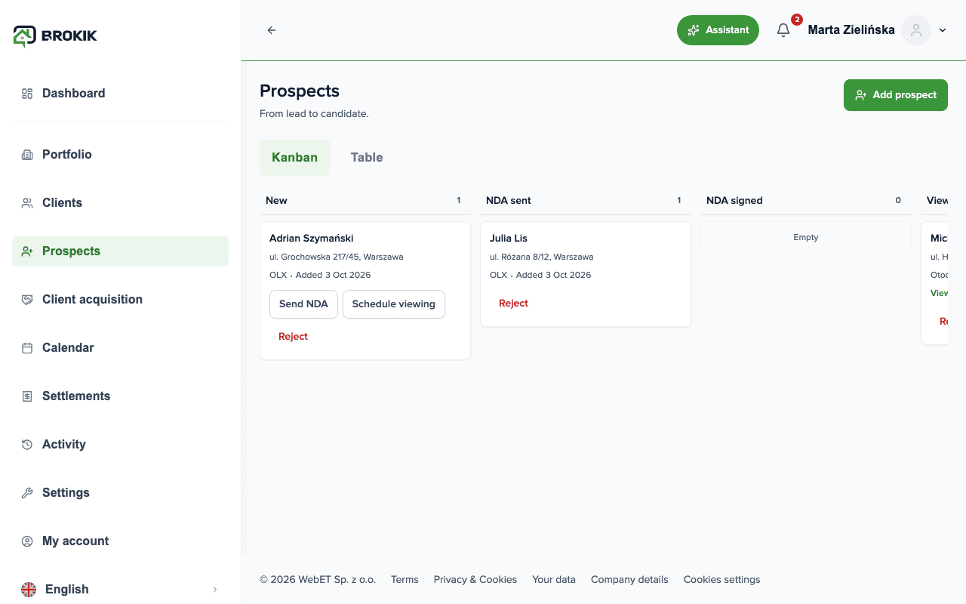966x604 pixels.
Task: Click the Marta Zielińska user name
Action: (851, 30)
